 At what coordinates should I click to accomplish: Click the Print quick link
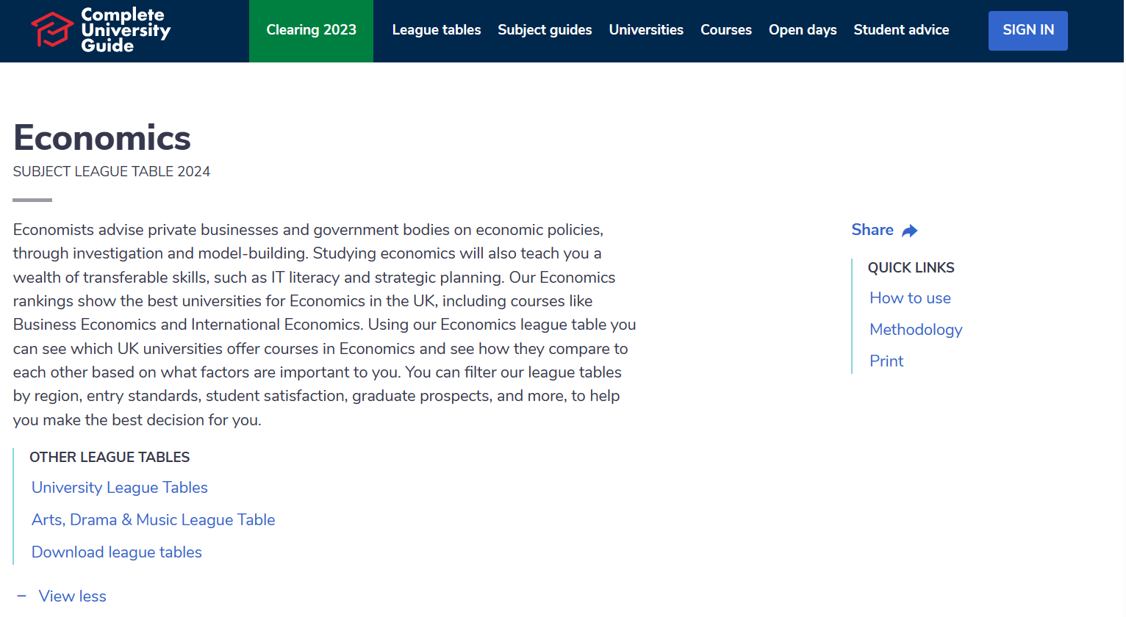pos(886,361)
